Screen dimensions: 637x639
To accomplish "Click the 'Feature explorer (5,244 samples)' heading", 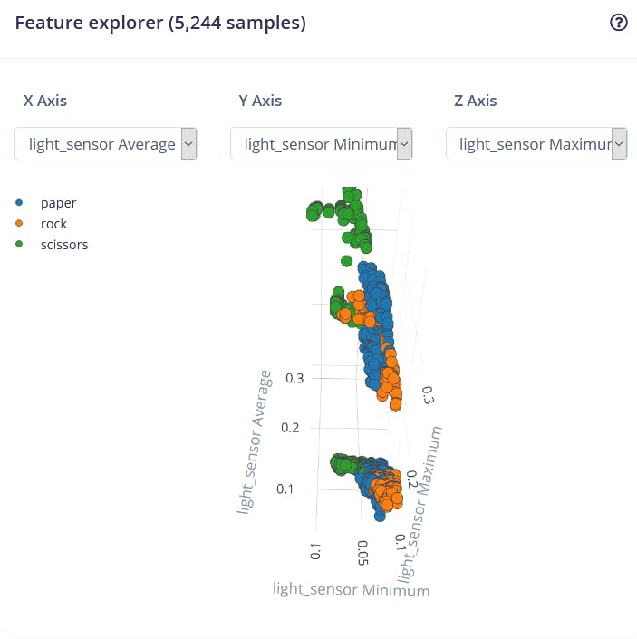I will (160, 24).
